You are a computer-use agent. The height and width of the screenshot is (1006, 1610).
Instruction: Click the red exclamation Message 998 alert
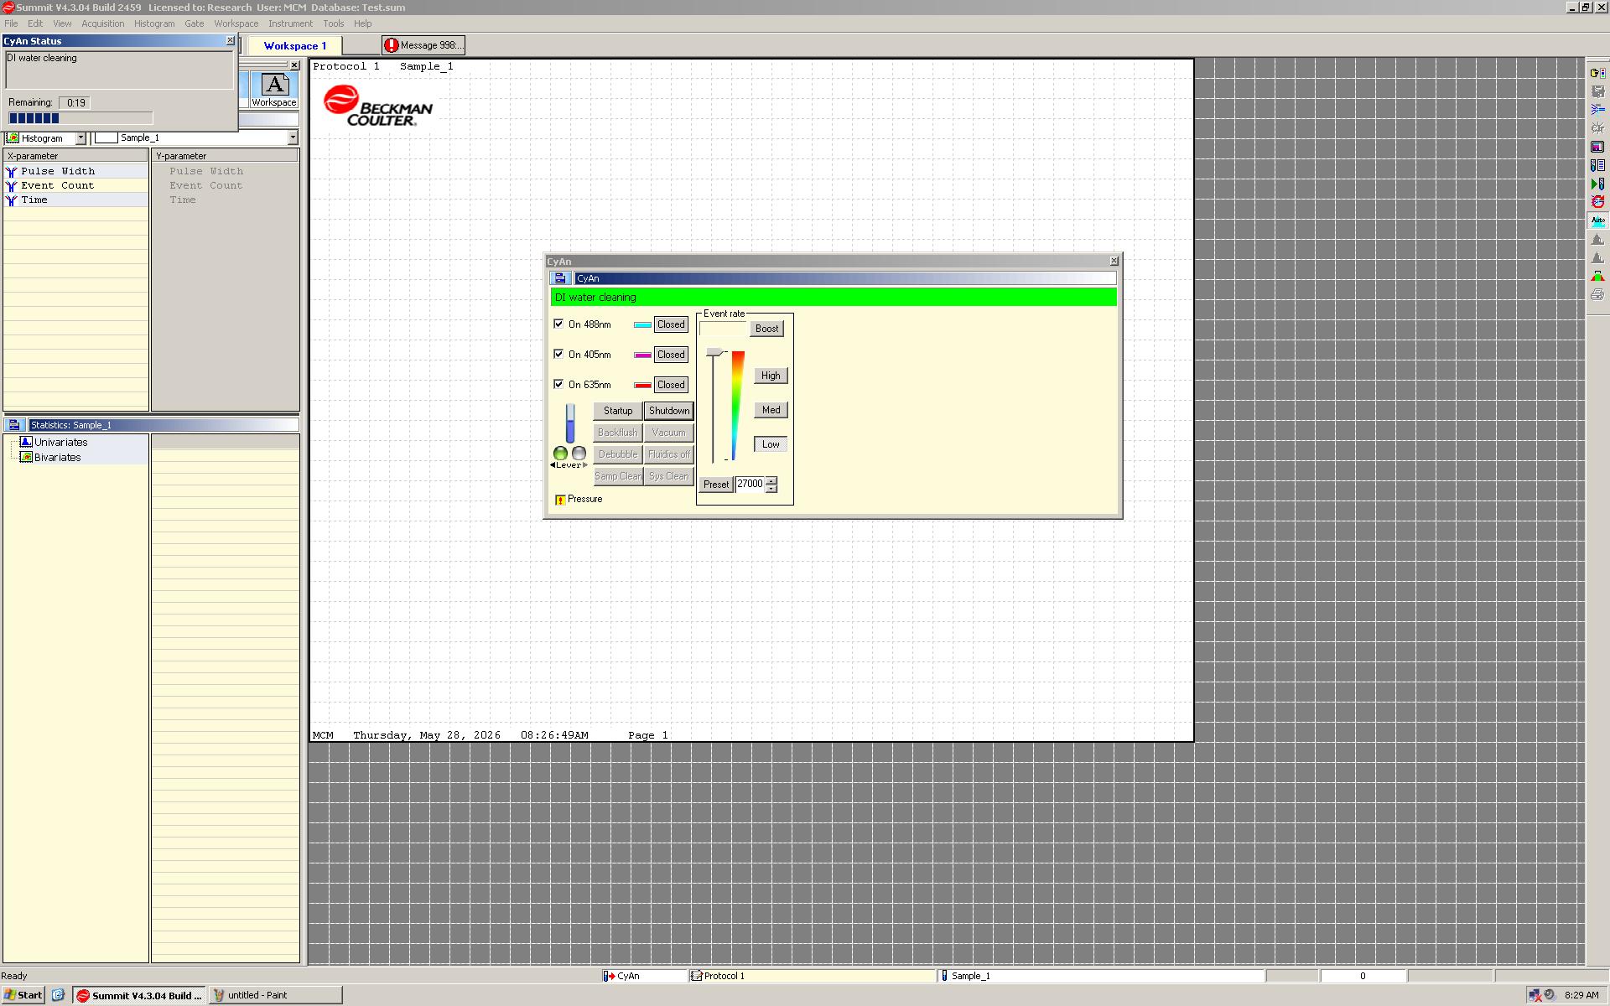click(x=423, y=45)
